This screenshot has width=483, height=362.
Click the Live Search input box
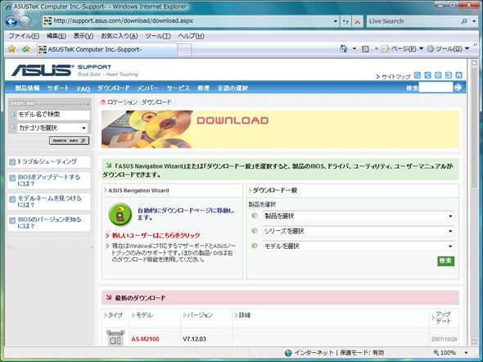pyautogui.click(x=413, y=21)
